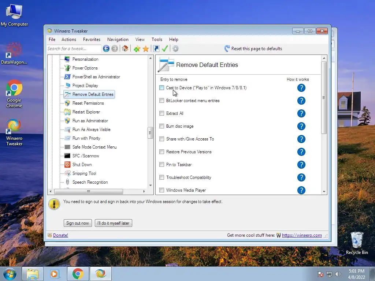Tick Share with/Give Access To checkbox
This screenshot has width=375, height=281.
tap(161, 139)
